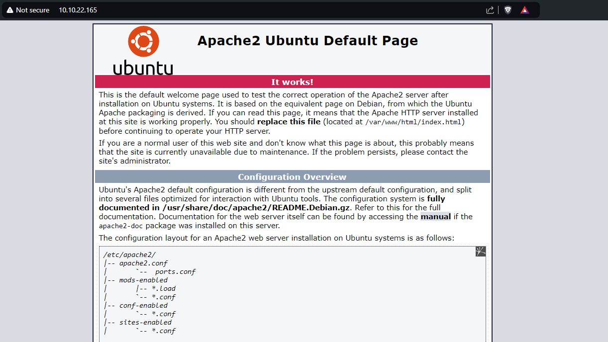The width and height of the screenshot is (608, 342).
Task: Click the 'Configuration Overview' section header
Action: pyautogui.click(x=292, y=177)
